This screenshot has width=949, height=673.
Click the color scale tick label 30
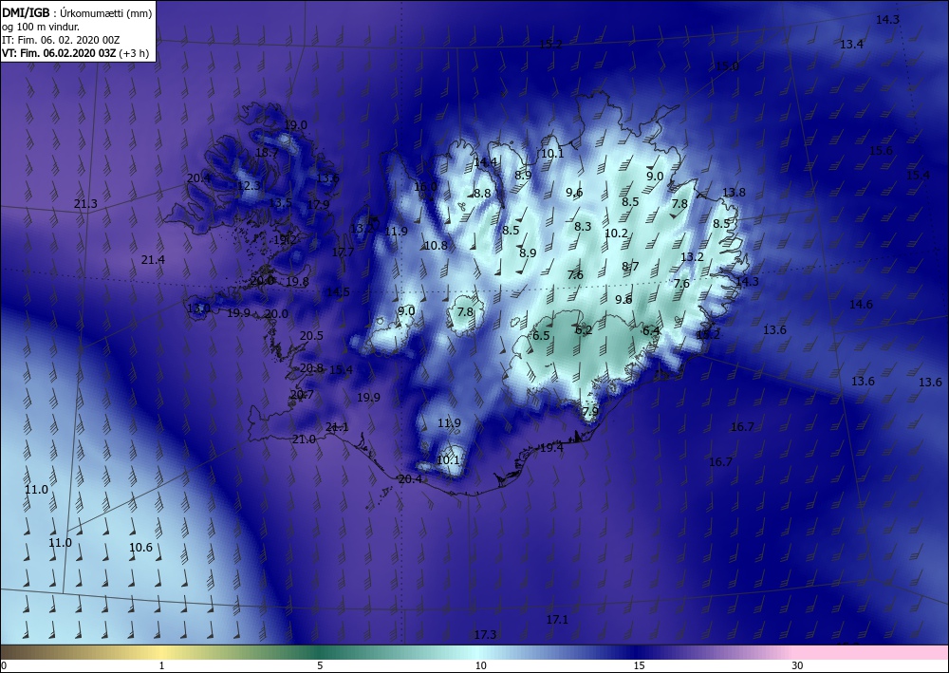click(798, 665)
